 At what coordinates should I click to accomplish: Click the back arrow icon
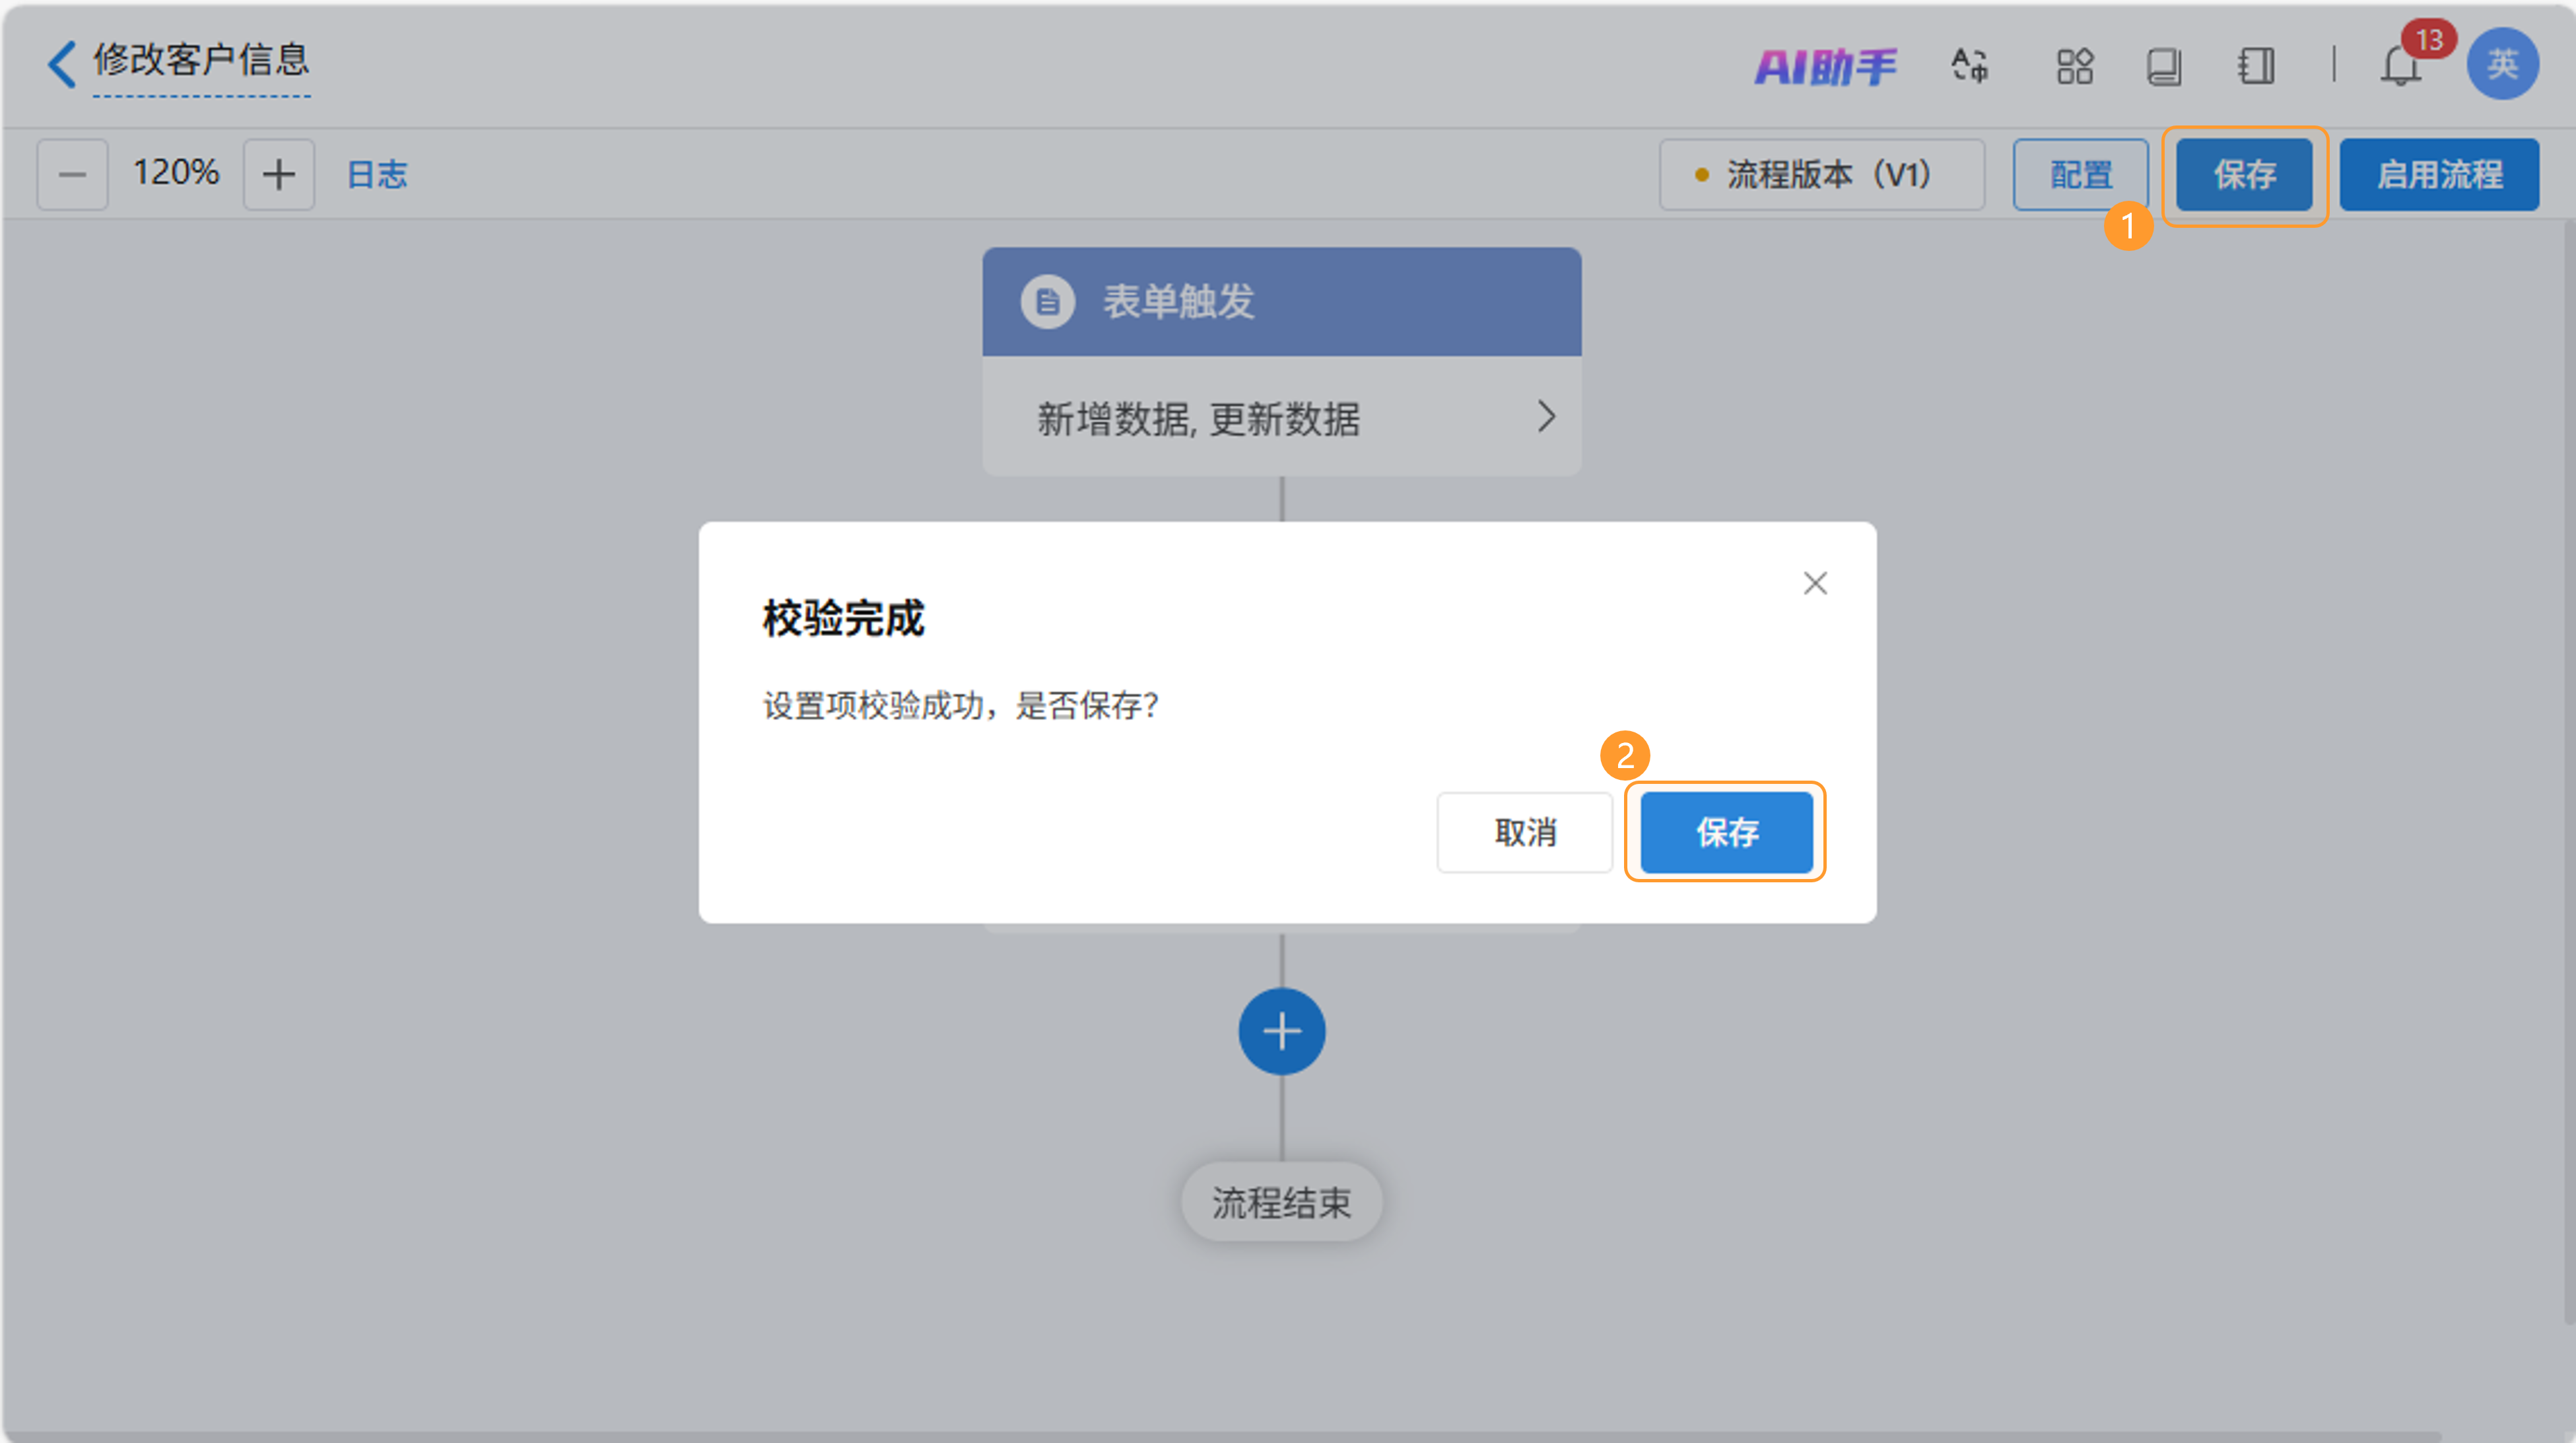pyautogui.click(x=62, y=64)
